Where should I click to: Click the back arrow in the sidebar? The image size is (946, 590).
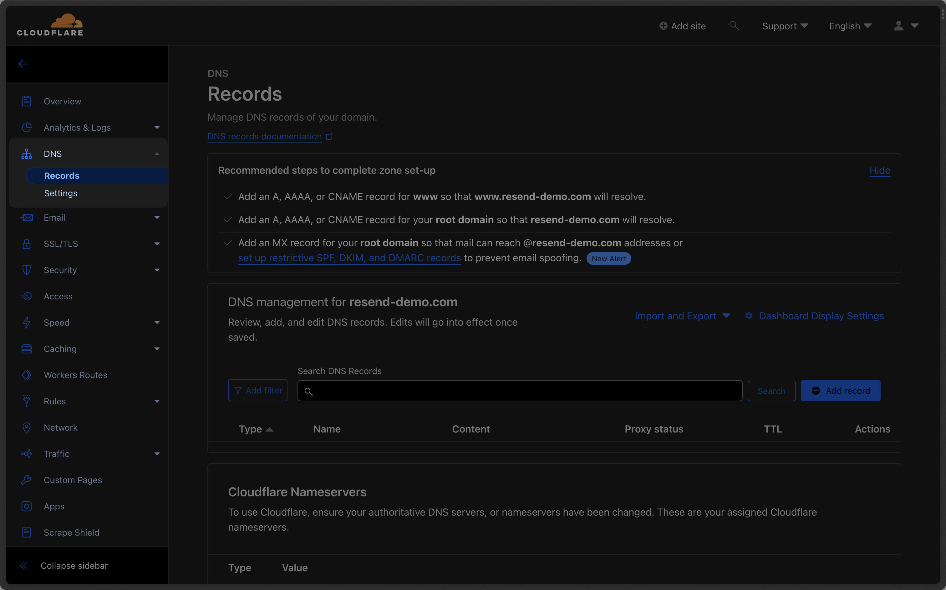pyautogui.click(x=23, y=64)
